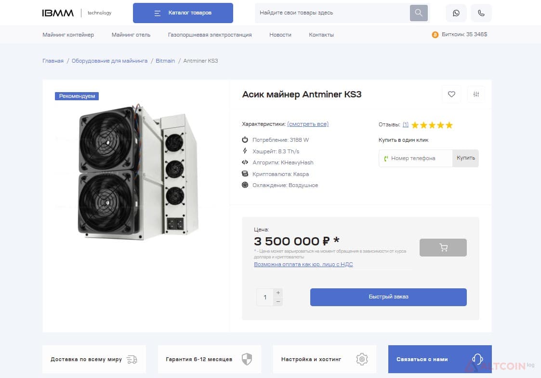Add product to favorites with heart icon
The height and width of the screenshot is (378, 541).
pyautogui.click(x=451, y=94)
